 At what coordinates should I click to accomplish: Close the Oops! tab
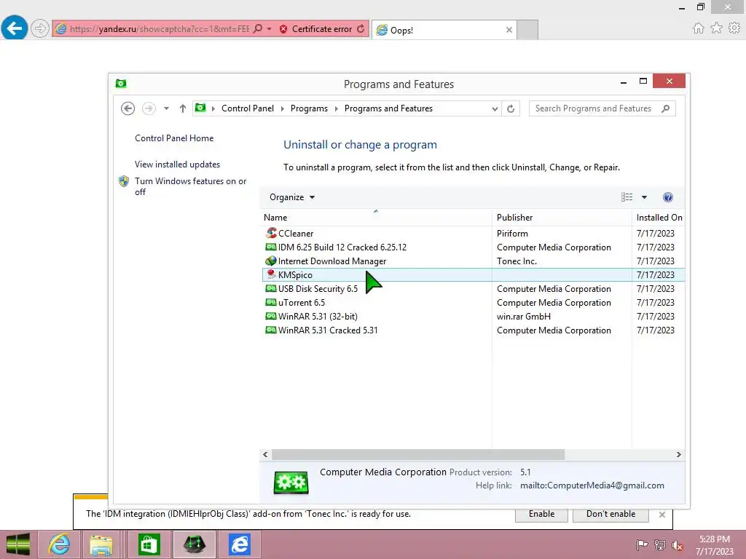tap(509, 30)
